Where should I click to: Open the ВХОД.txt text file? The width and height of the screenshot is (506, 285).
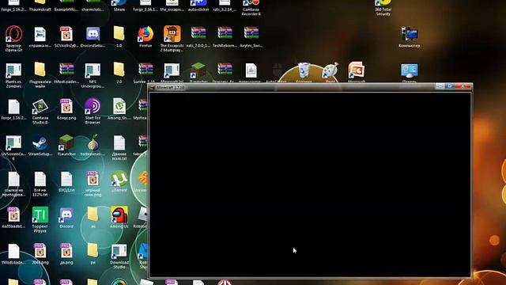click(66, 180)
